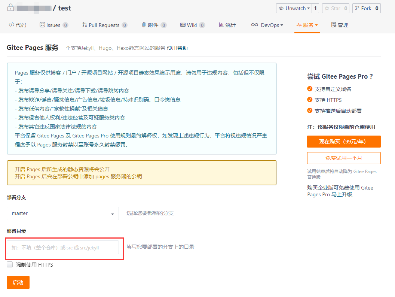This screenshot has width=395, height=297.
Task: Focus the 部署目录 input field
Action: 63,248
